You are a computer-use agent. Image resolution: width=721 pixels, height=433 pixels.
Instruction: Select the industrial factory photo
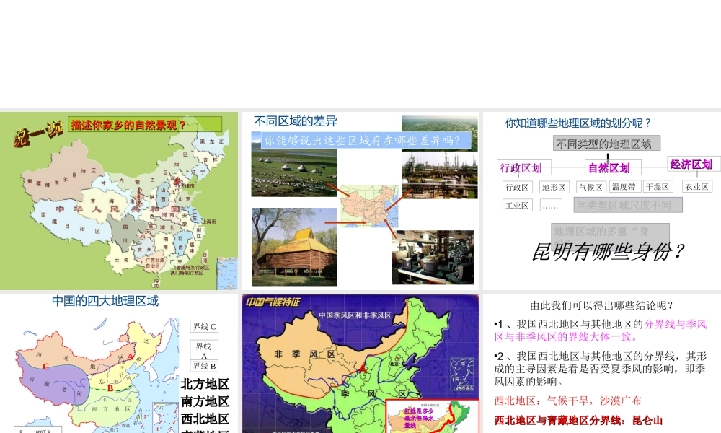click(440, 175)
